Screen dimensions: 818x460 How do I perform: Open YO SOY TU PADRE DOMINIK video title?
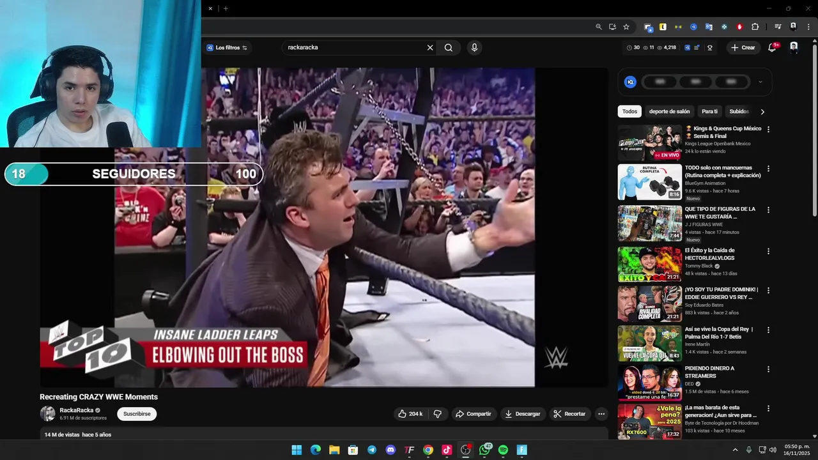point(722,293)
